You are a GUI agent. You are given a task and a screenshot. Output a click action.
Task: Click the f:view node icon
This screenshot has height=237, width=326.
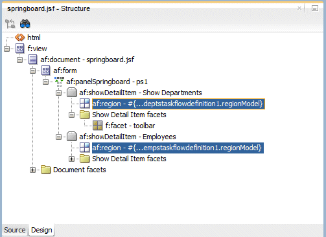tap(20, 49)
